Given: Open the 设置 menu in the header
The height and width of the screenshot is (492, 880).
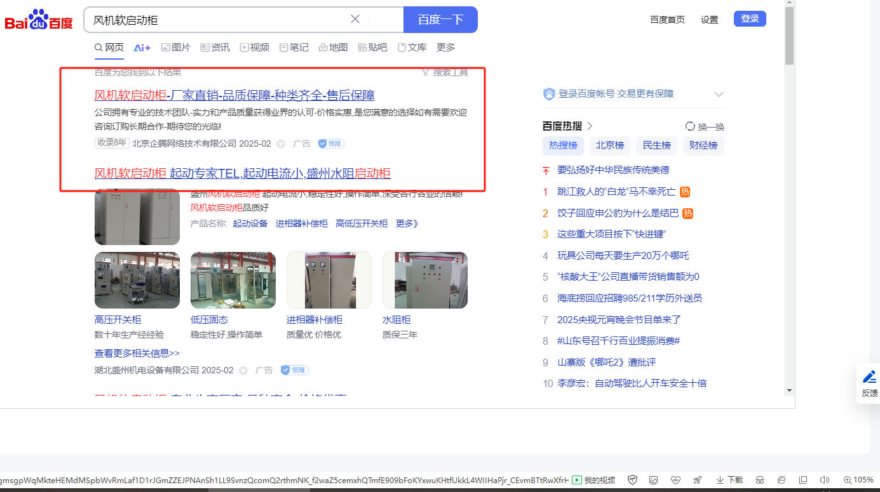Looking at the screenshot, I should (709, 20).
